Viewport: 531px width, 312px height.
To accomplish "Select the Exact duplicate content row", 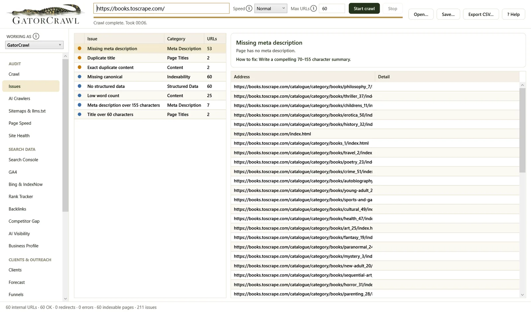I will point(150,67).
